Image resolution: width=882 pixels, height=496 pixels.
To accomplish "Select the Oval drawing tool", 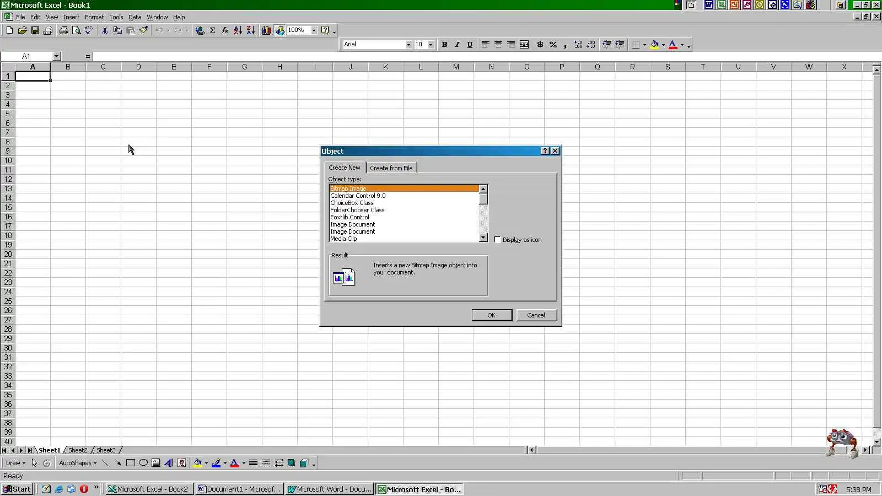I will (143, 463).
